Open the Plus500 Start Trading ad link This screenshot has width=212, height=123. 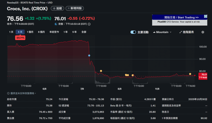click(x=179, y=18)
